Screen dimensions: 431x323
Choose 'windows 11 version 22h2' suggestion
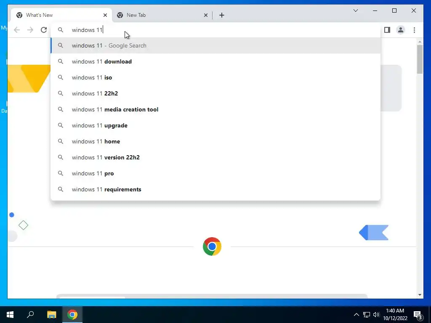[x=215, y=157]
